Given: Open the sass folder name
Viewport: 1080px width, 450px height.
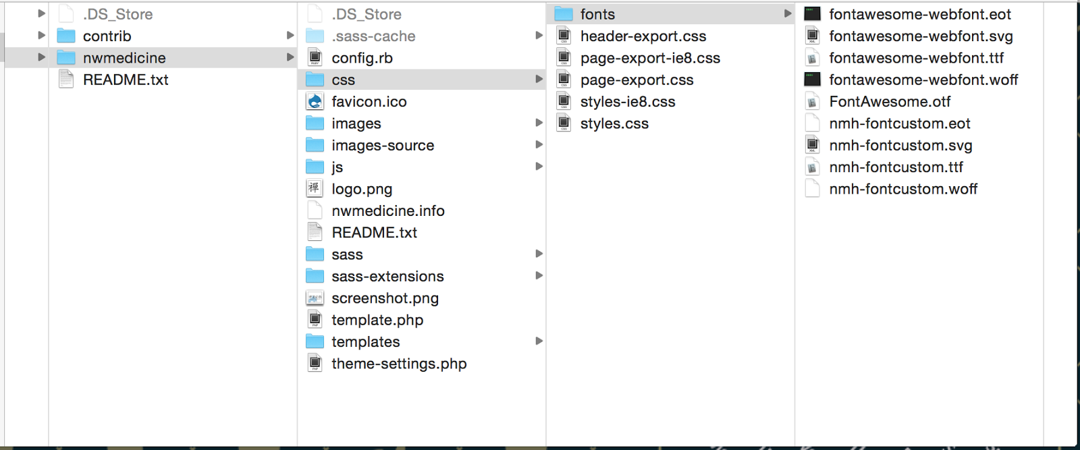Looking at the screenshot, I should pyautogui.click(x=347, y=254).
